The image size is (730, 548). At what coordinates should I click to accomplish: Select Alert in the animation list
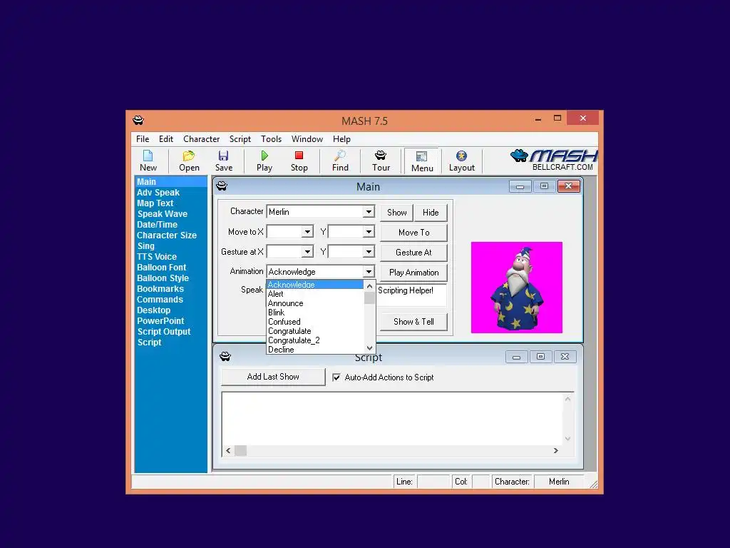315,293
